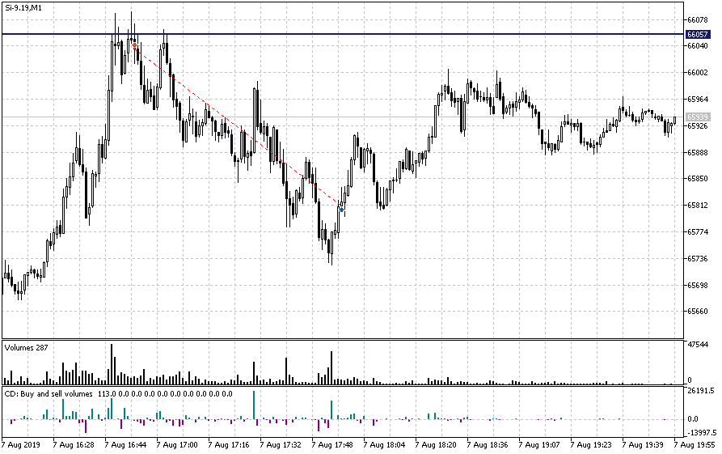Click the 65660 price scale label
The image size is (722, 454).
click(697, 312)
